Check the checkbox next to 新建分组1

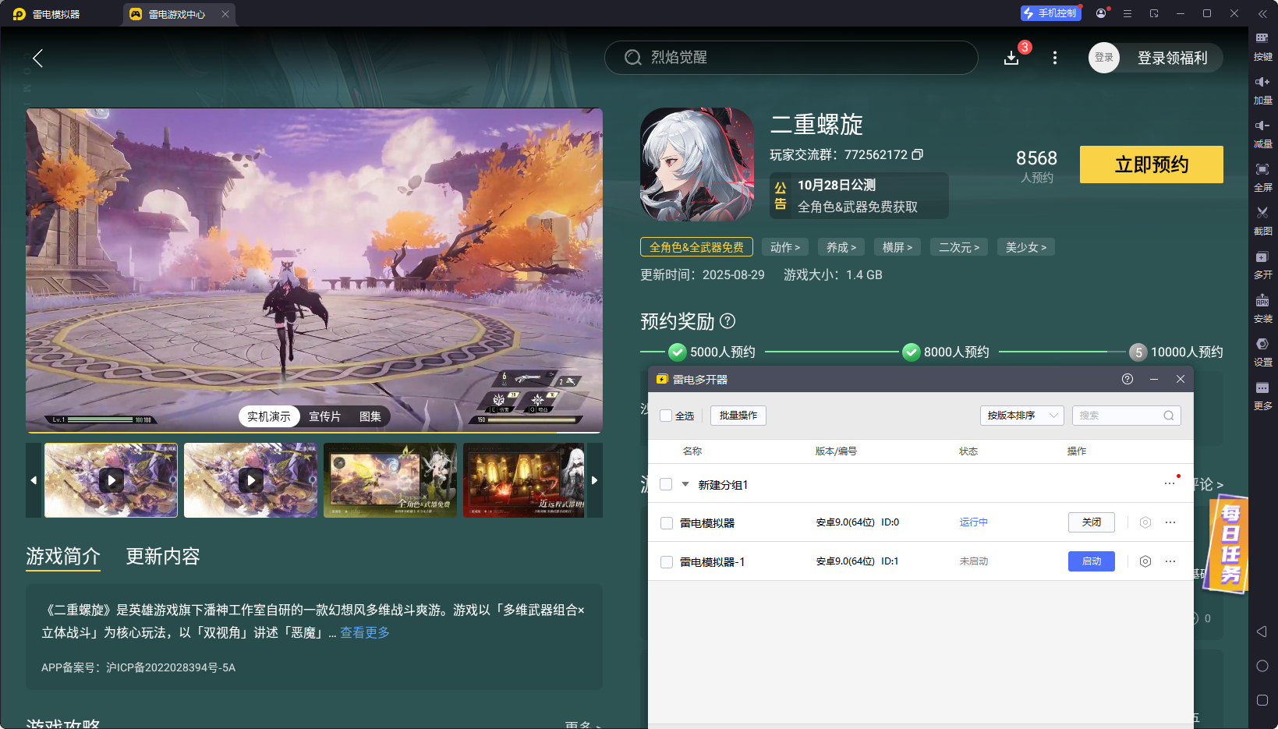[666, 484]
